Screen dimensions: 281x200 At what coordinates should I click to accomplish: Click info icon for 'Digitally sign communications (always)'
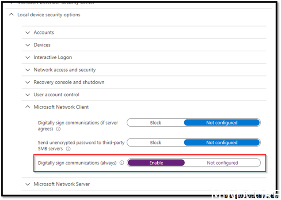tap(122, 163)
